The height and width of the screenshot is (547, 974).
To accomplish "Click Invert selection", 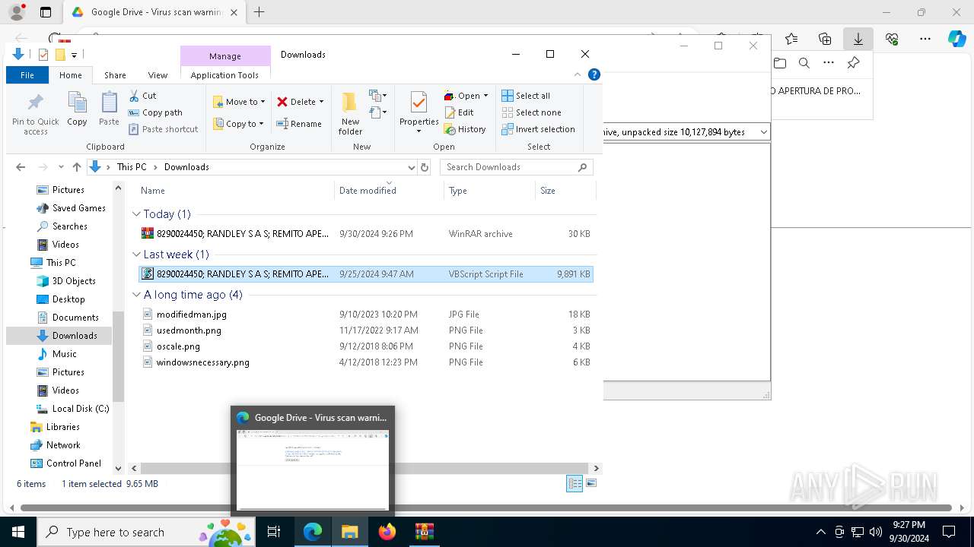I will 538,129.
